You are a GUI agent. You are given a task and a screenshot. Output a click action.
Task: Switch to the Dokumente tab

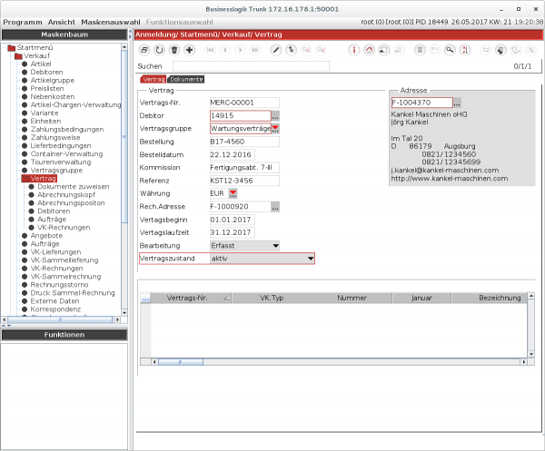(x=186, y=80)
